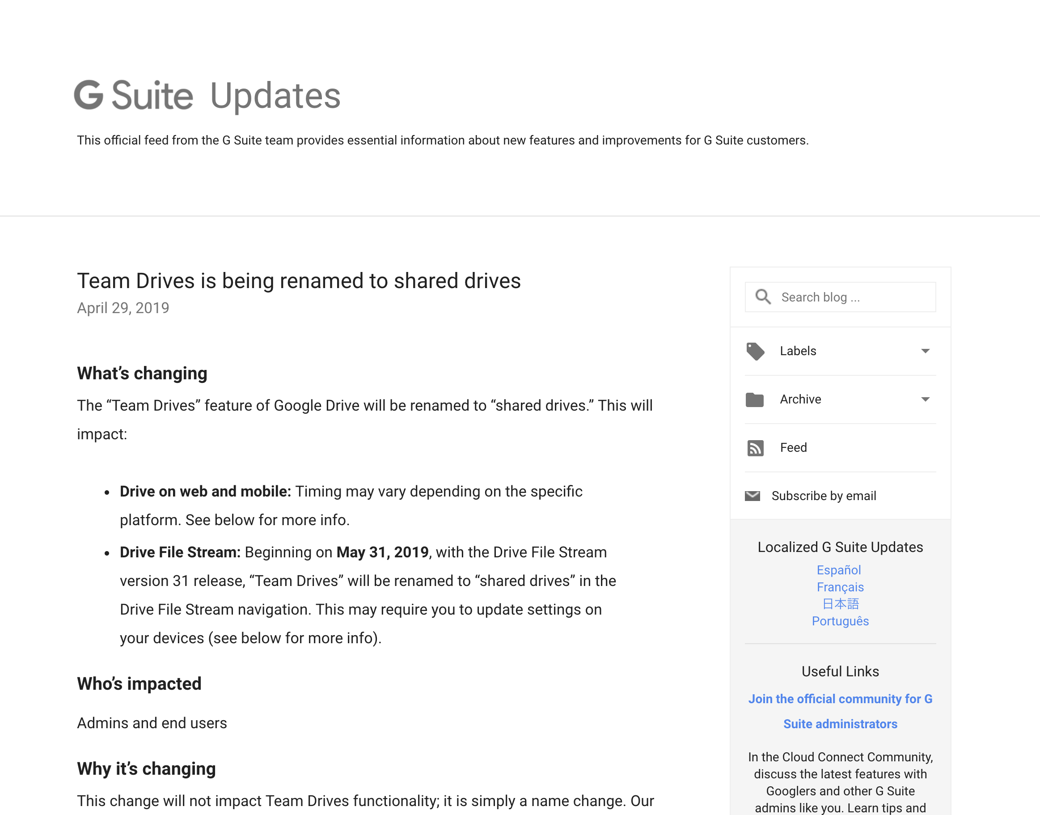The width and height of the screenshot is (1040, 815).
Task: Click bold text May 31, 2019
Action: [382, 552]
